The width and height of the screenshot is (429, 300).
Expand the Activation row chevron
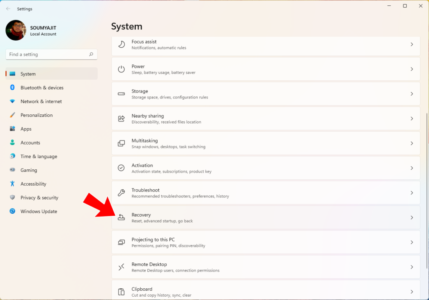[411, 168]
